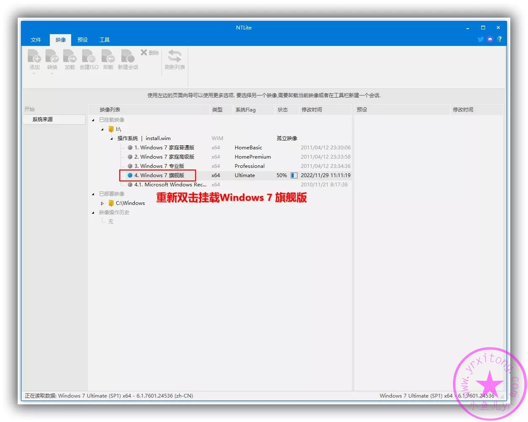Click the 无 history entry
The height and width of the screenshot is (422, 528).
tap(110, 222)
